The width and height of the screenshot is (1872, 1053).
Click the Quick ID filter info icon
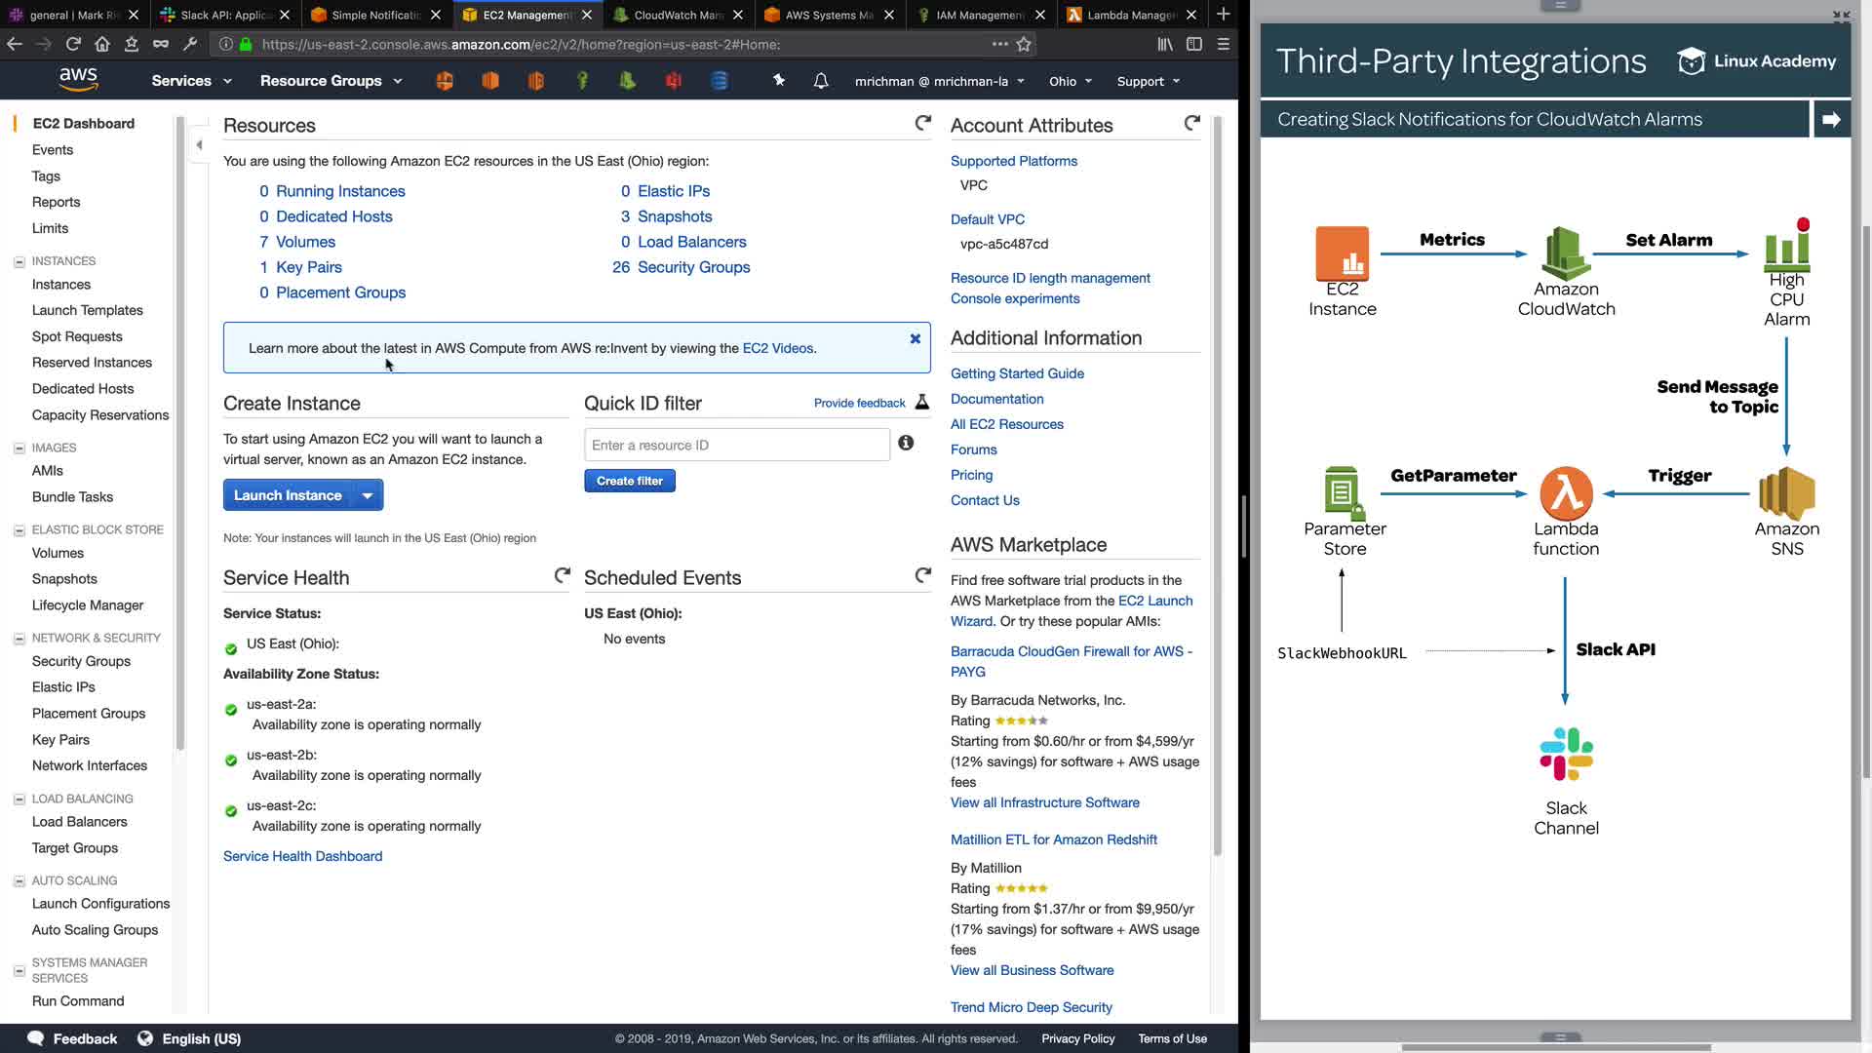coord(906,444)
